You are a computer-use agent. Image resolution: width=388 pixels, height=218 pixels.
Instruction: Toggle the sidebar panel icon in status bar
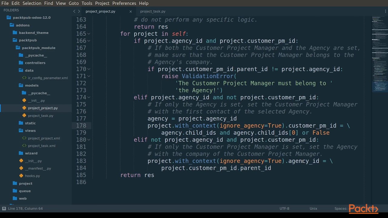tap(4, 208)
